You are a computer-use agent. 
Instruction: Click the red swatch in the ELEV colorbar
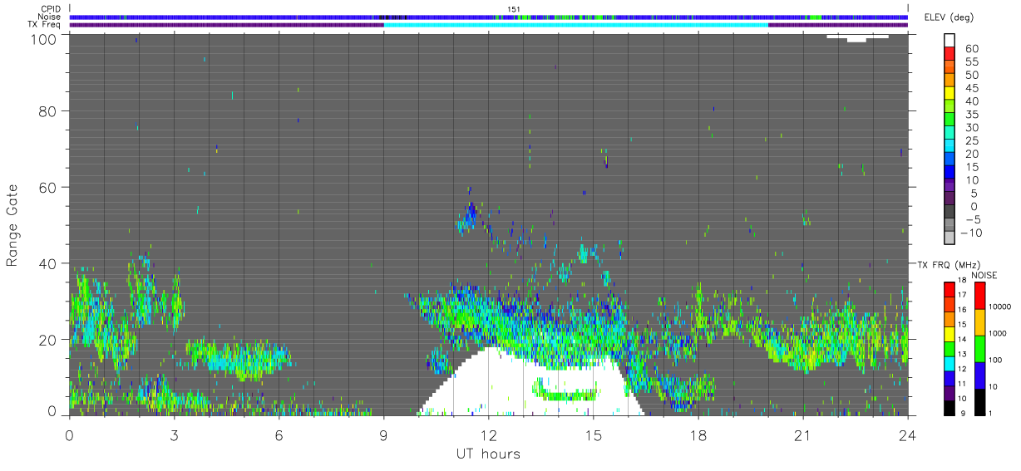coord(949,54)
